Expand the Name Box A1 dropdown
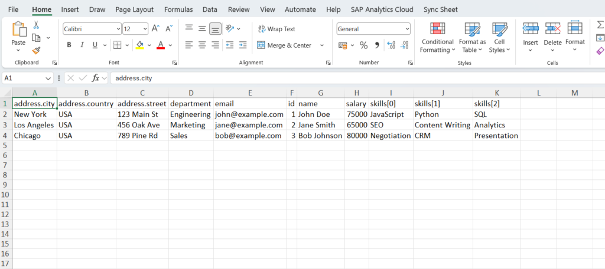The height and width of the screenshot is (269, 605). pos(48,78)
